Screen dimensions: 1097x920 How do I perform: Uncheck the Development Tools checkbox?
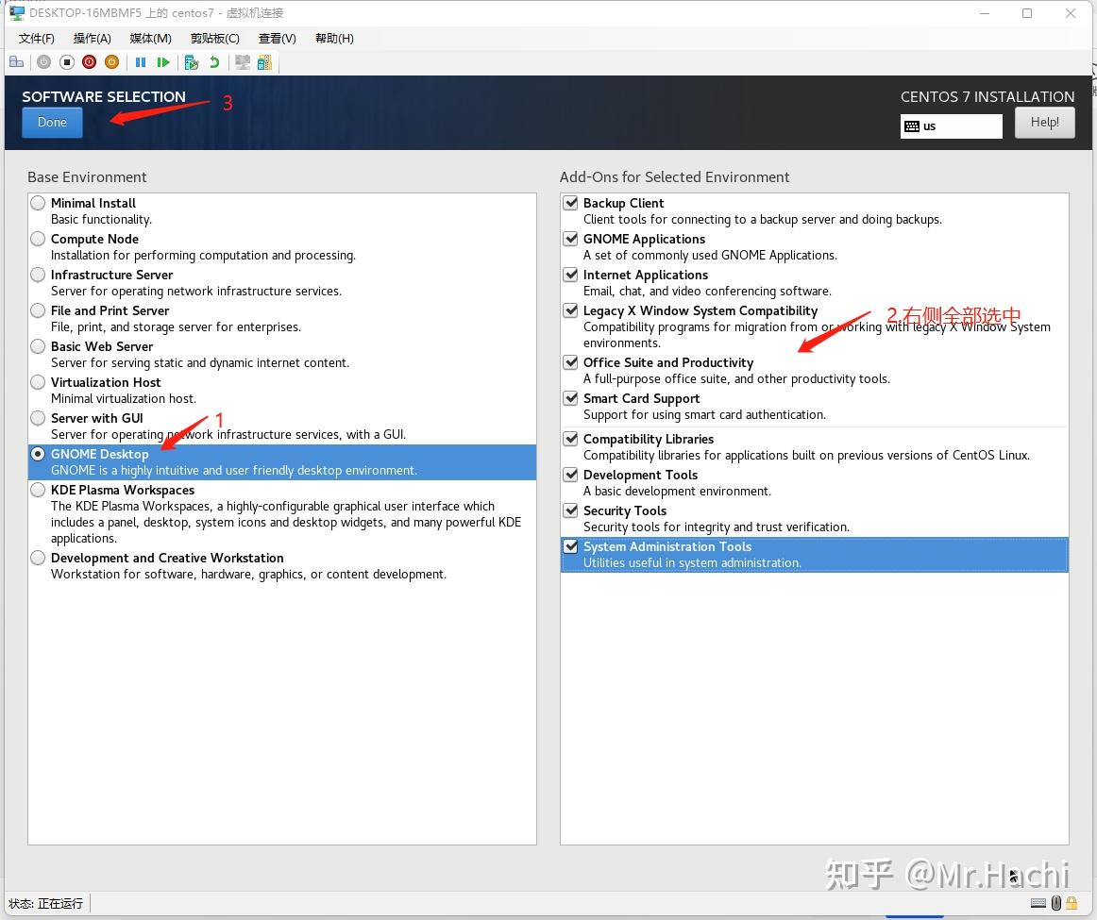pyautogui.click(x=571, y=475)
